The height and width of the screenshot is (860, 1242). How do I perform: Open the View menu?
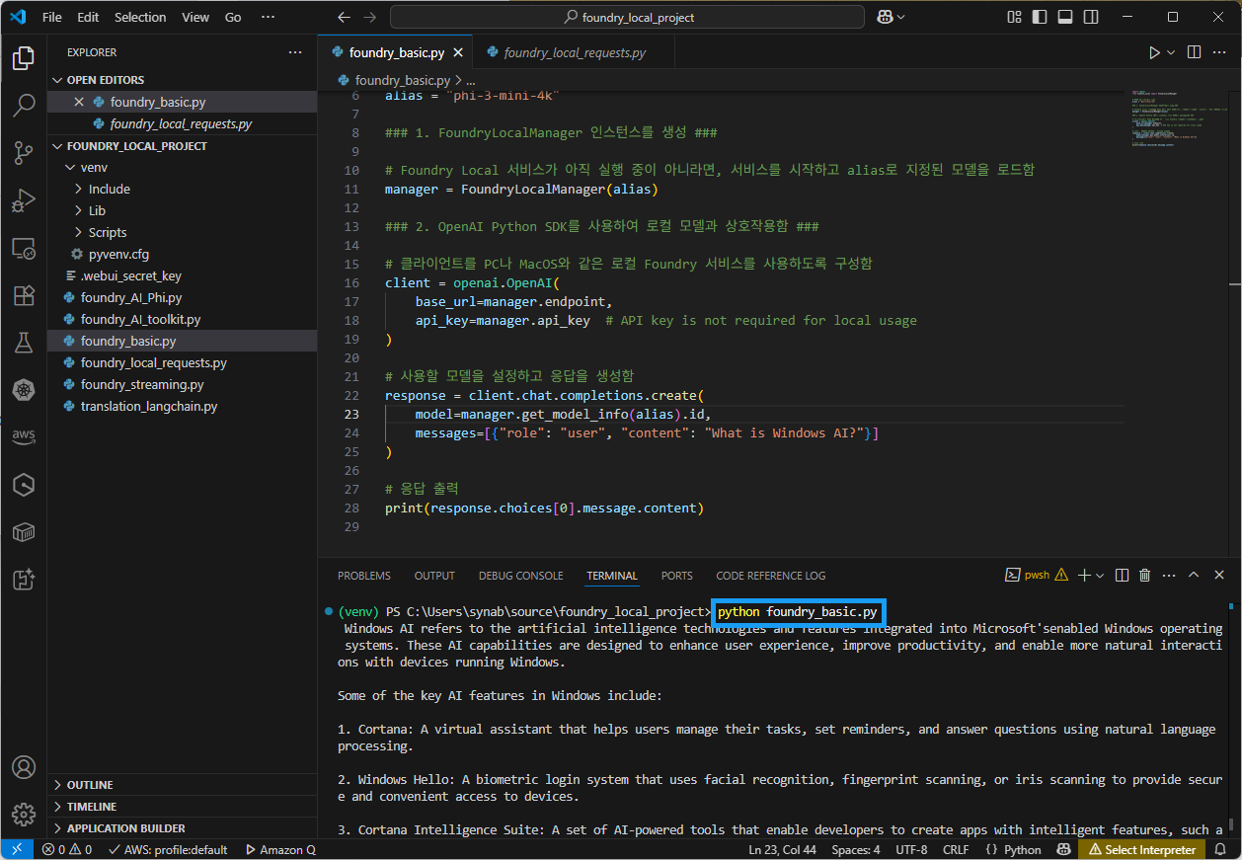pyautogui.click(x=195, y=17)
